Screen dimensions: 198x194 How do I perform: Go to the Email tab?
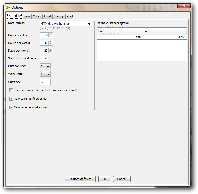(47, 16)
